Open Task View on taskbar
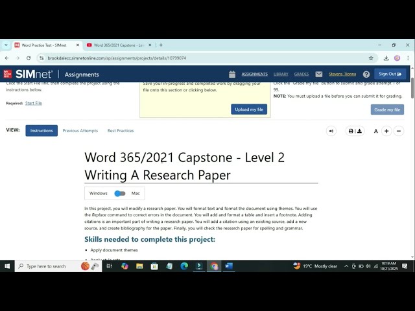Viewport: 415px width, 311px height. point(109,266)
